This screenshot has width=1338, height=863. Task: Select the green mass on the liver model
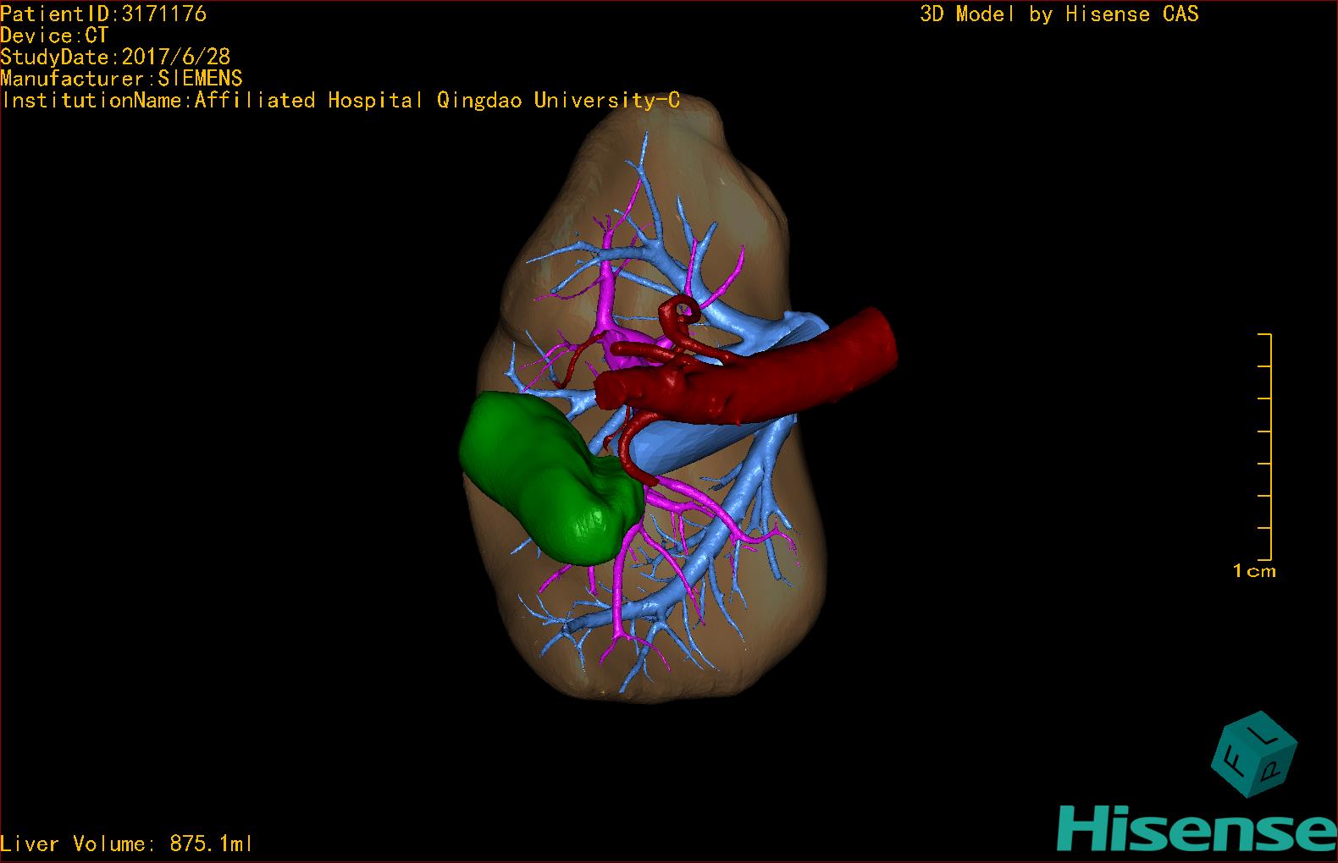[x=550, y=477]
